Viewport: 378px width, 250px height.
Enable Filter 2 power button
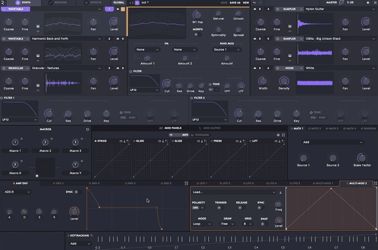click(x=191, y=98)
